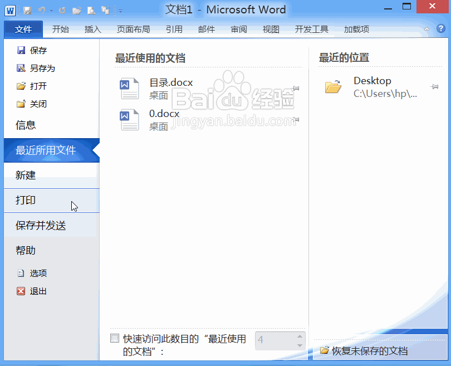
Task: Expand Customize Quick Access Toolbar dropdown
Action: coord(120,11)
